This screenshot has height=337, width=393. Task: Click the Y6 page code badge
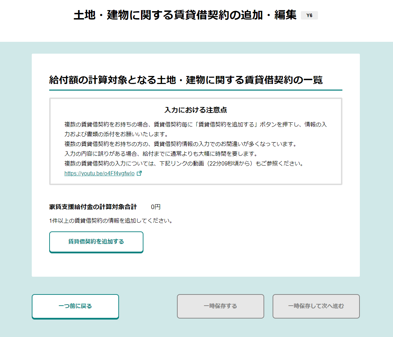coord(309,16)
